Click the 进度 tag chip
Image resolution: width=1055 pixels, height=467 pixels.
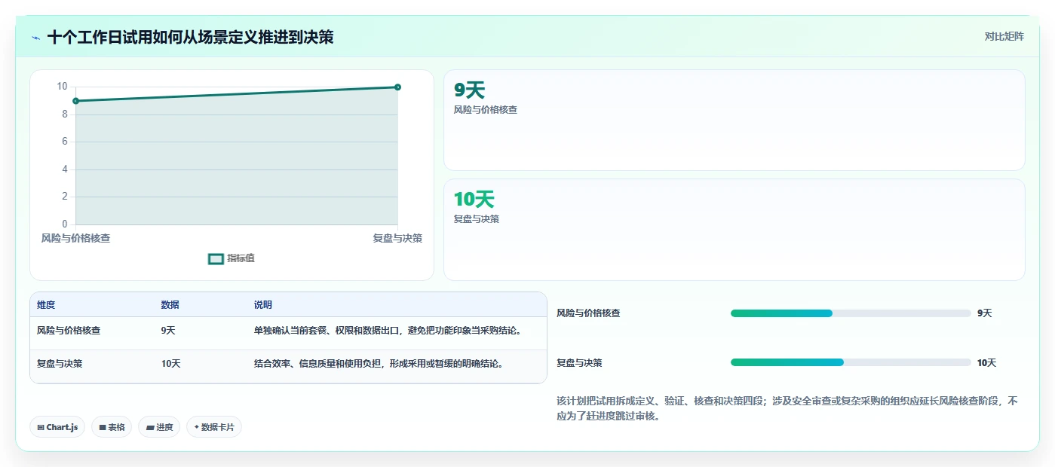coord(159,427)
